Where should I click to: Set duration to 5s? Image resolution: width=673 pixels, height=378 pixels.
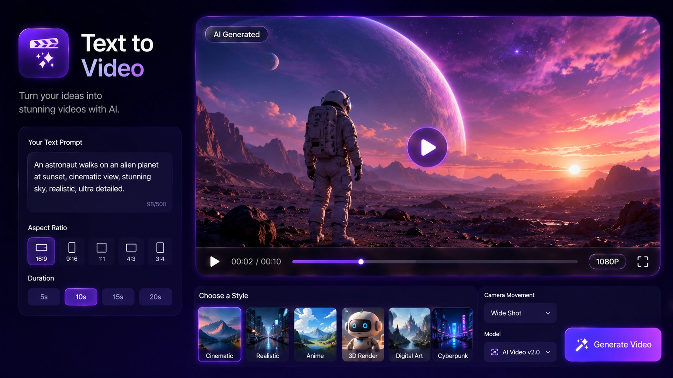point(44,297)
